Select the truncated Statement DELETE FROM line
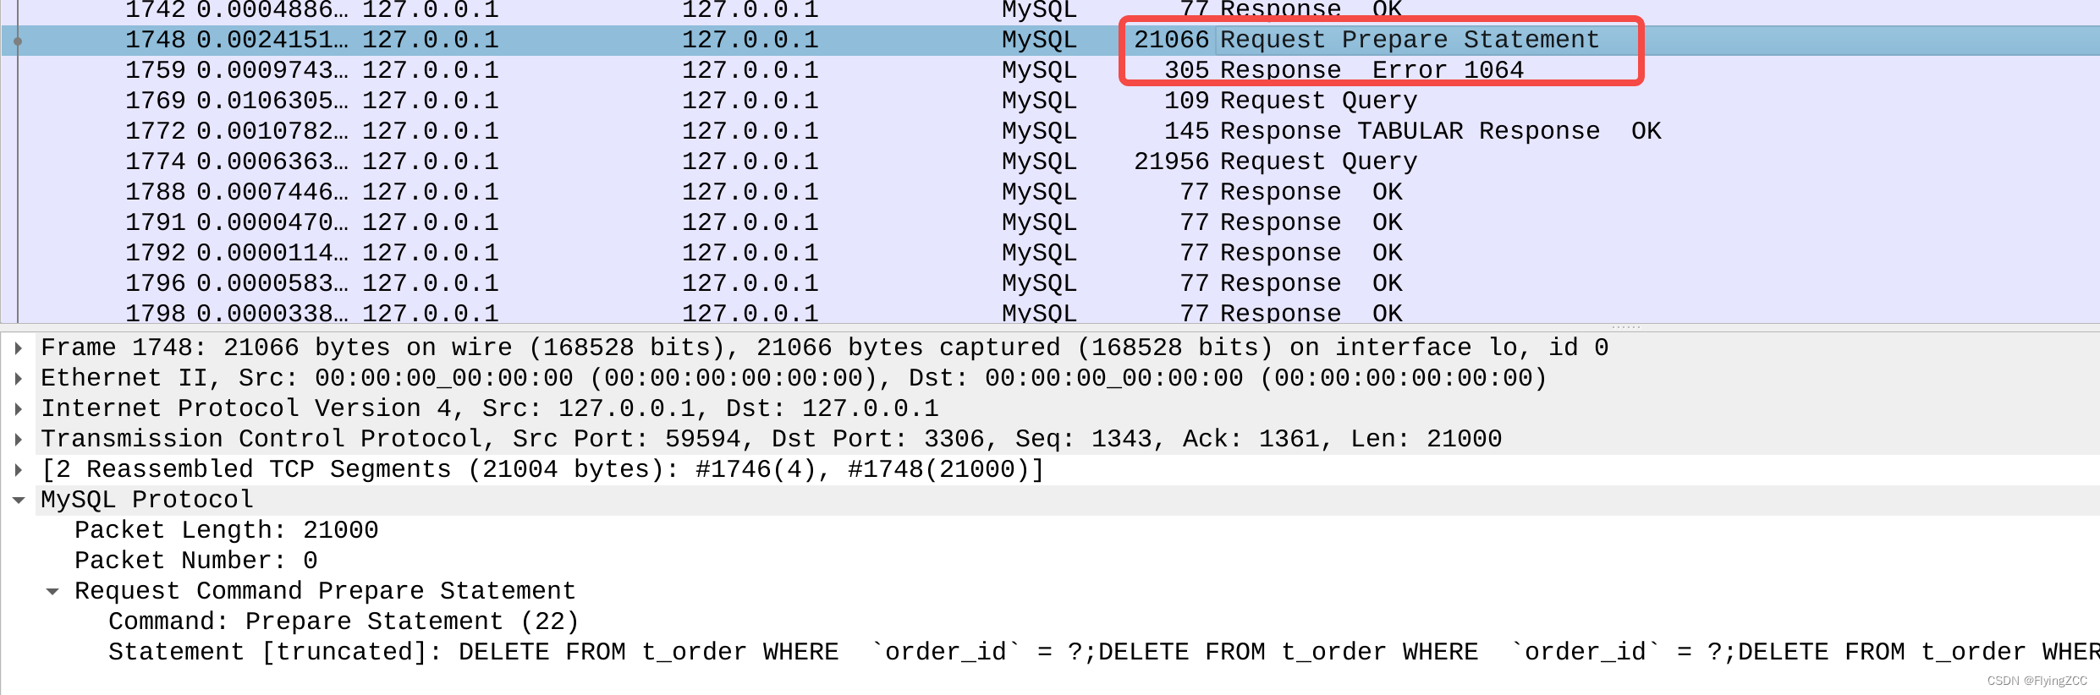The height and width of the screenshot is (695, 2100). (x=1103, y=652)
